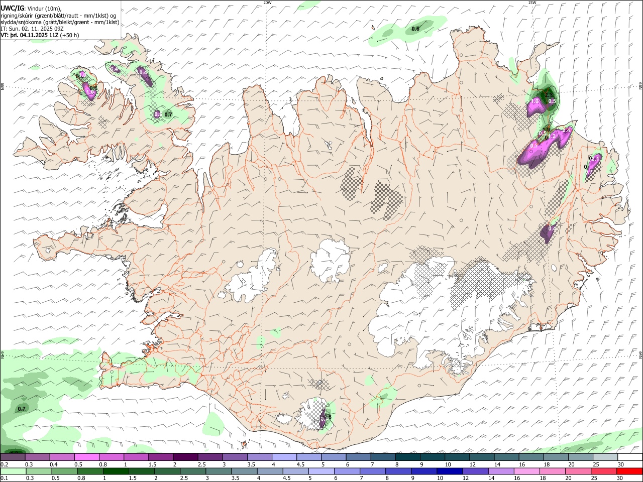
Task: Click the bright pink 0.5–0.8 snow legend swatch
Action: tap(86, 457)
